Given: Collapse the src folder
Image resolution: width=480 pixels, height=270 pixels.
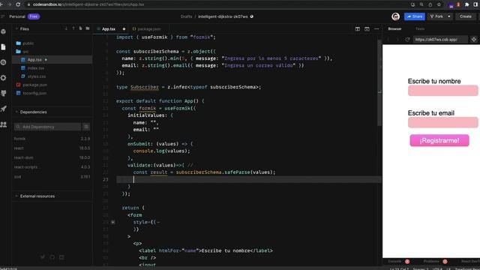Looking at the screenshot, I should (x=25, y=52).
